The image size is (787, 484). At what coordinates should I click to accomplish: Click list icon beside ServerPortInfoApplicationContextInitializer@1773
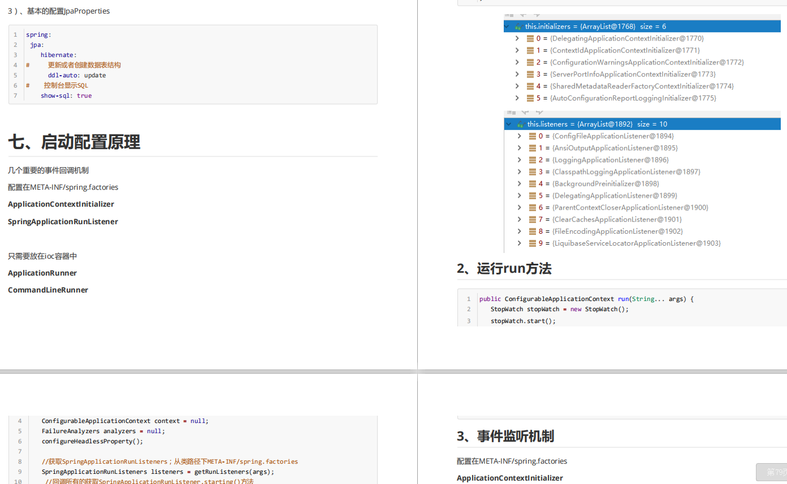[x=530, y=74]
